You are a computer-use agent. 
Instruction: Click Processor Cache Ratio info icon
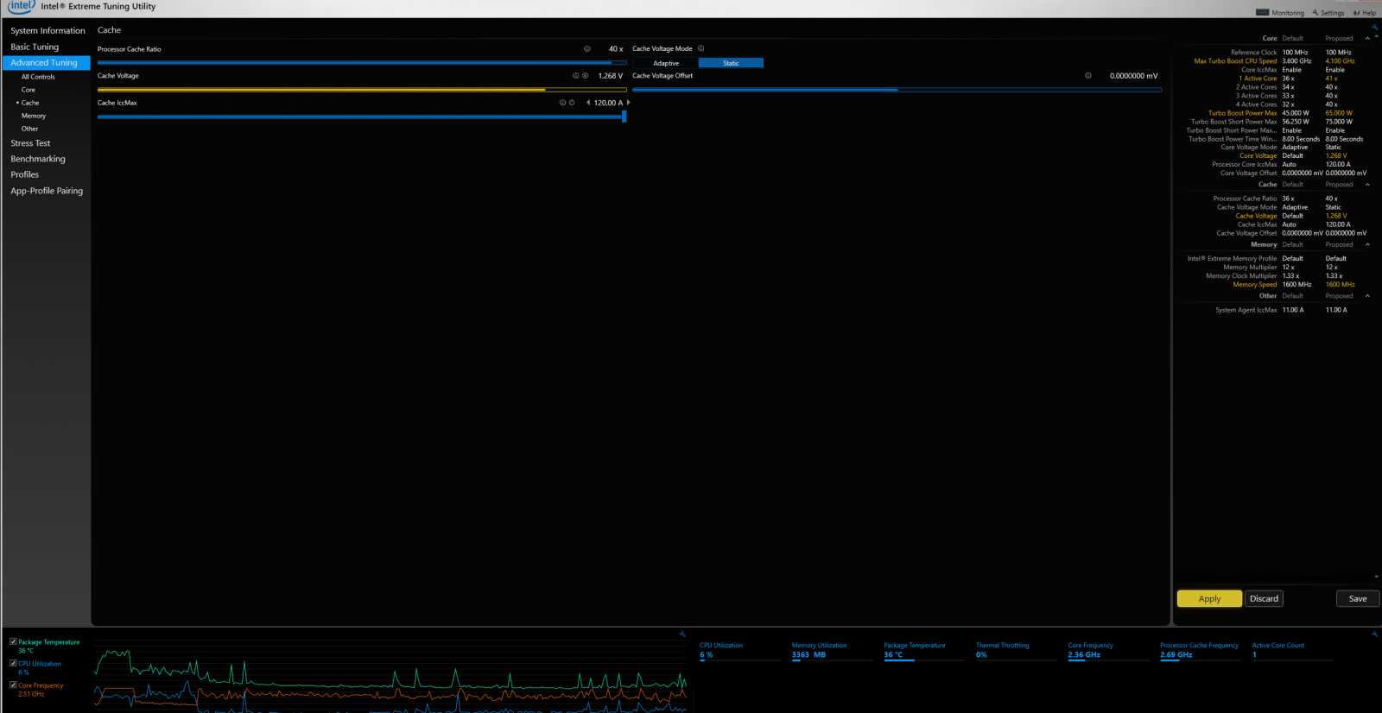click(x=587, y=49)
